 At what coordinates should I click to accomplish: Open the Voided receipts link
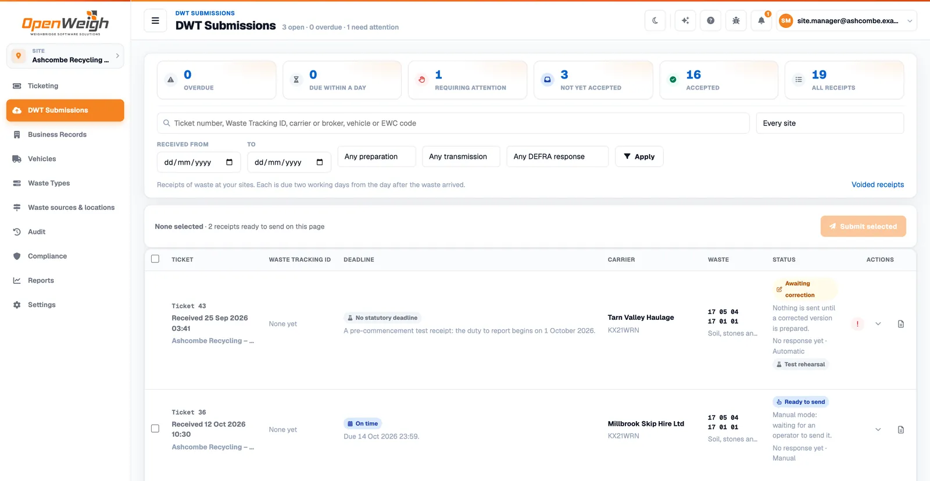(878, 185)
